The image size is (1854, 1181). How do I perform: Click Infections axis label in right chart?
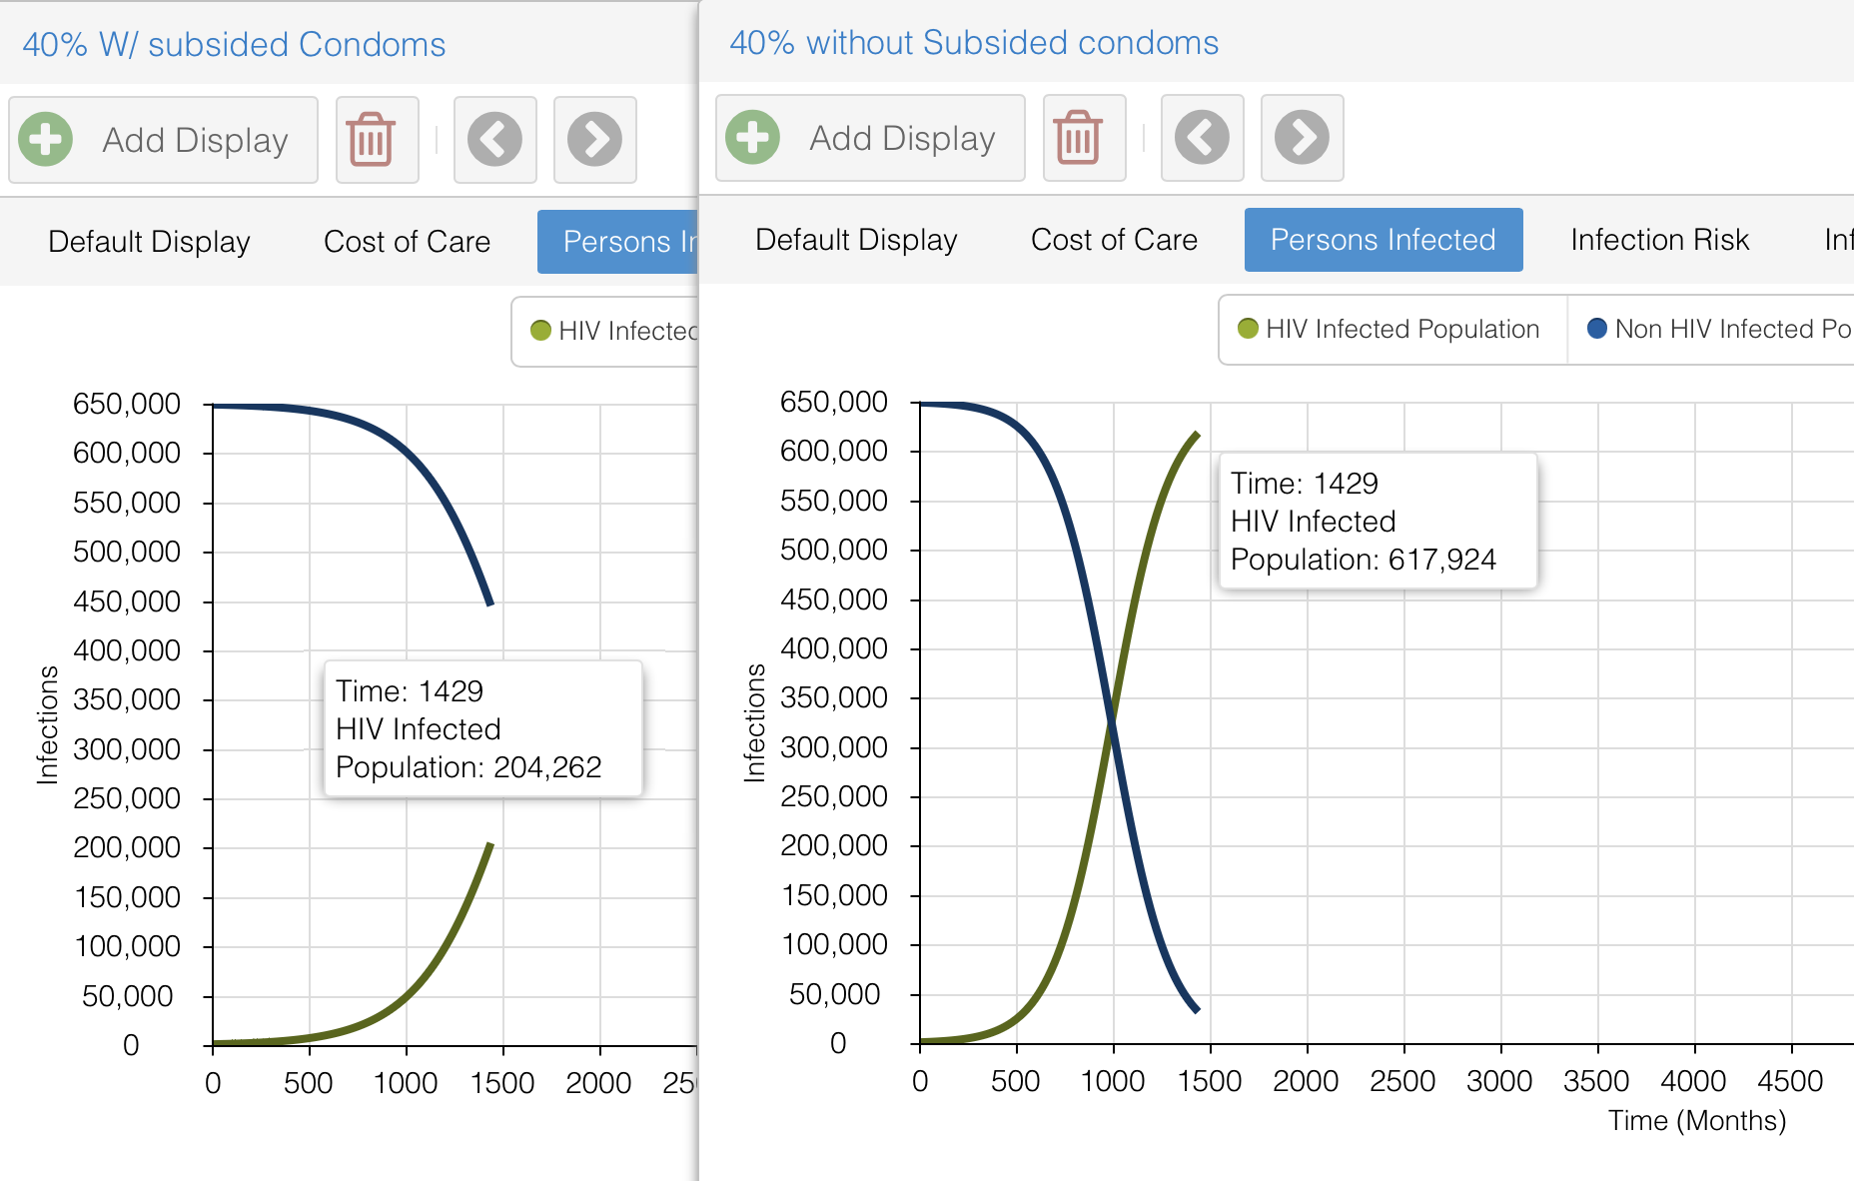pyautogui.click(x=754, y=721)
